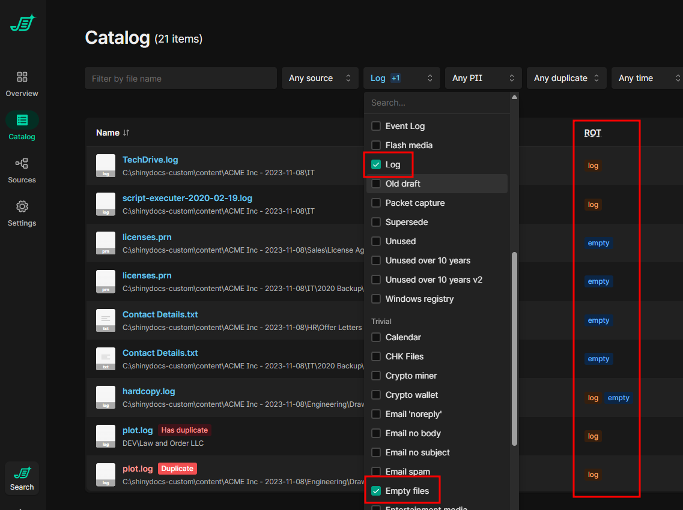Open the Settings gear icon
Viewport: 683px width, 510px height.
point(22,206)
